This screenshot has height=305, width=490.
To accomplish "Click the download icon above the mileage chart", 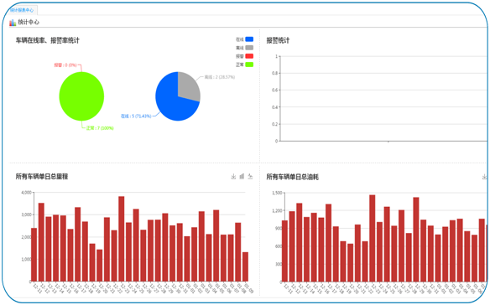I will pyautogui.click(x=233, y=177).
